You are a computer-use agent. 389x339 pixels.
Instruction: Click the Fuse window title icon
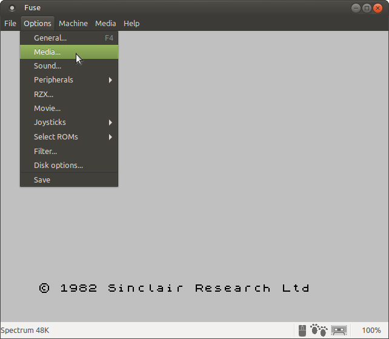12,8
